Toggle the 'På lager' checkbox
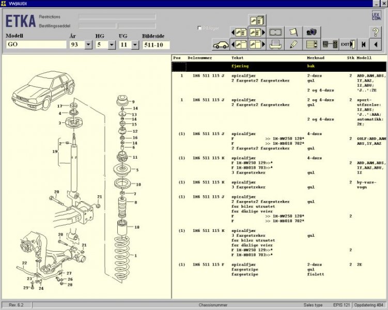The width and height of the screenshot is (388, 310). (x=200, y=28)
